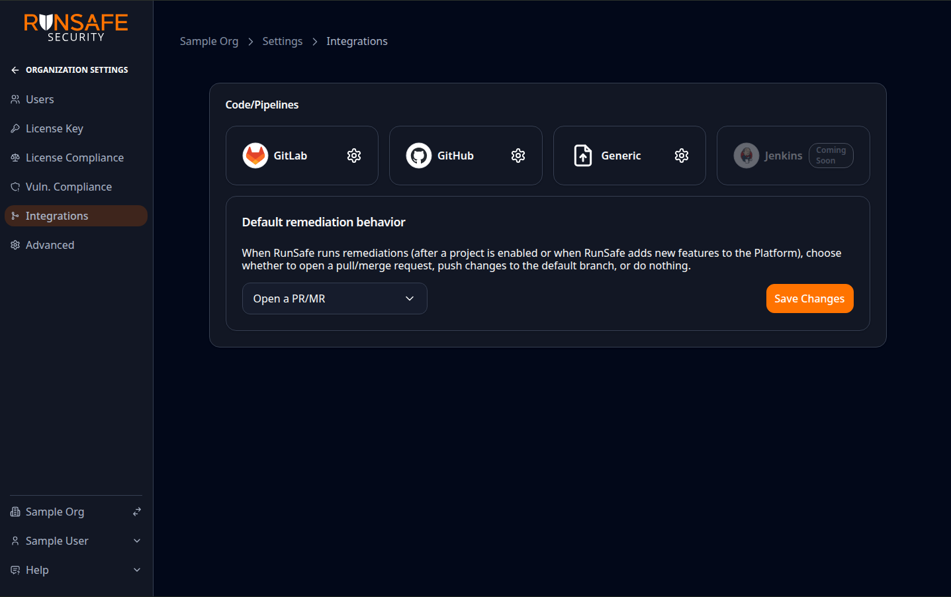Open the Users settings page
Image resolution: width=951 pixels, height=597 pixels.
(76, 99)
